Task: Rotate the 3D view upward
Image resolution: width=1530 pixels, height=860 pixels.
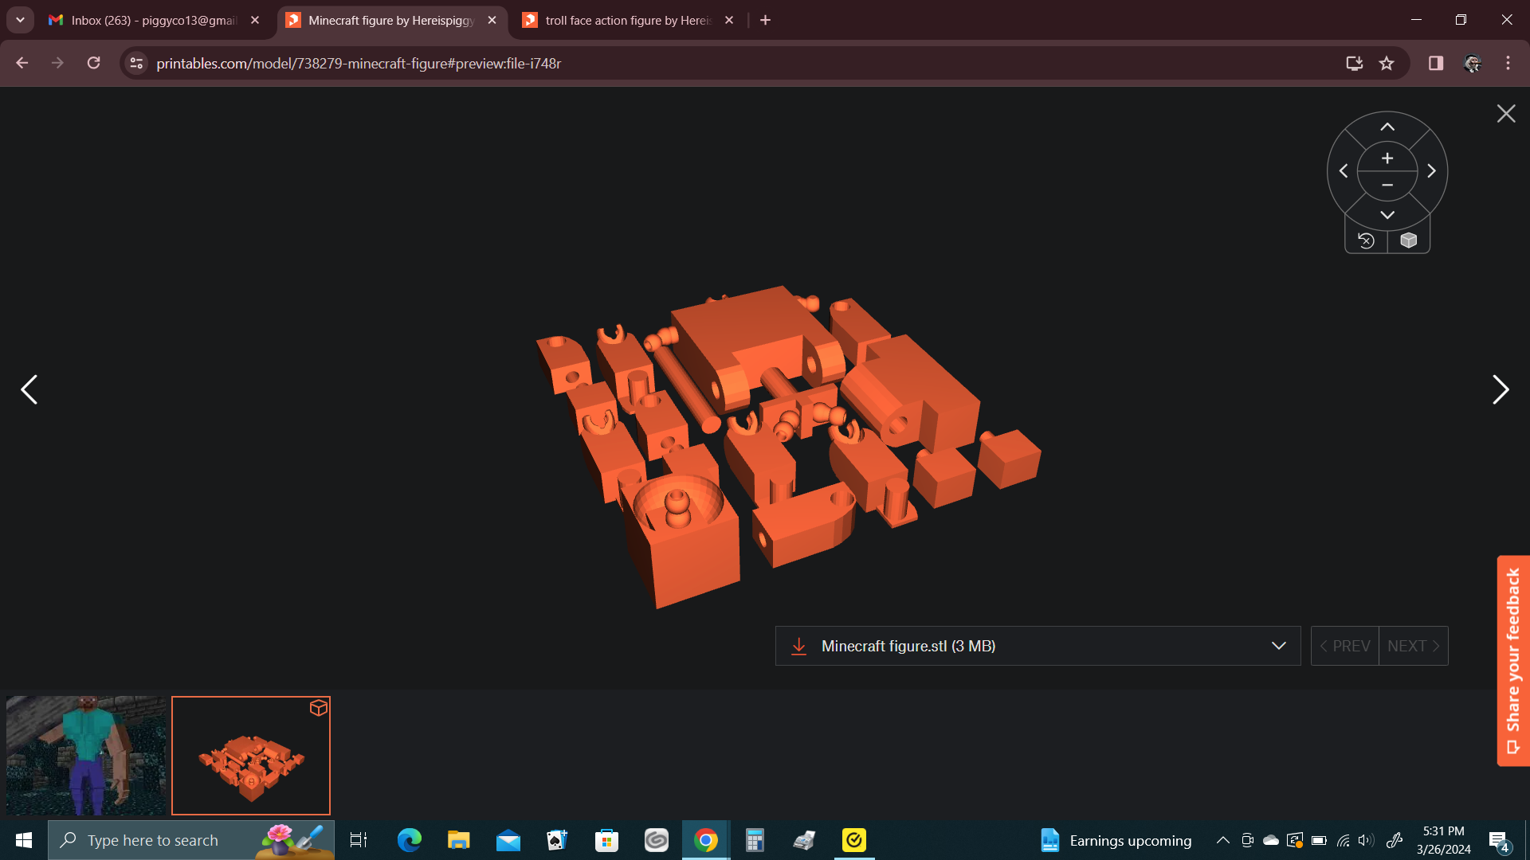Action: click(x=1387, y=127)
